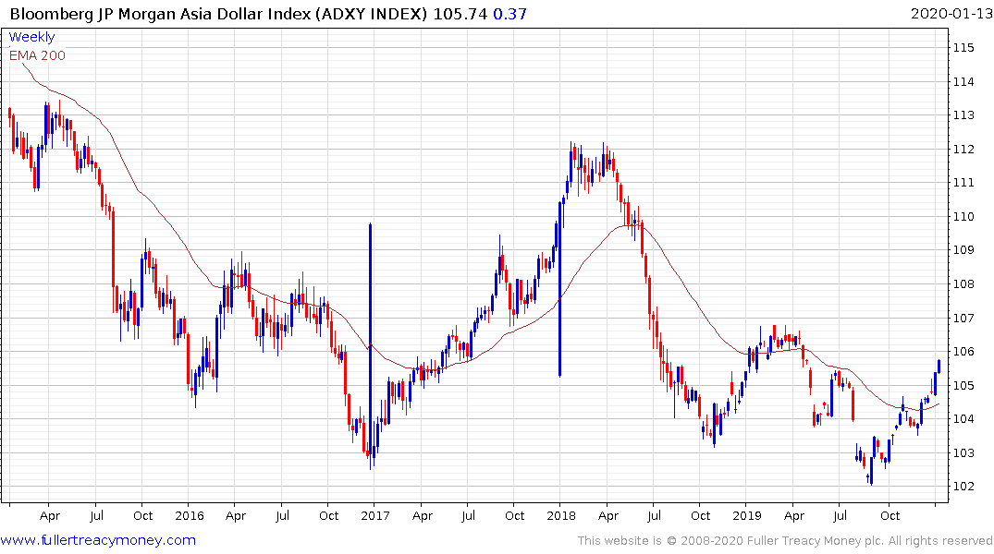Image resolution: width=994 pixels, height=554 pixels.
Task: Click the '108' price axis label
Action: tap(963, 284)
